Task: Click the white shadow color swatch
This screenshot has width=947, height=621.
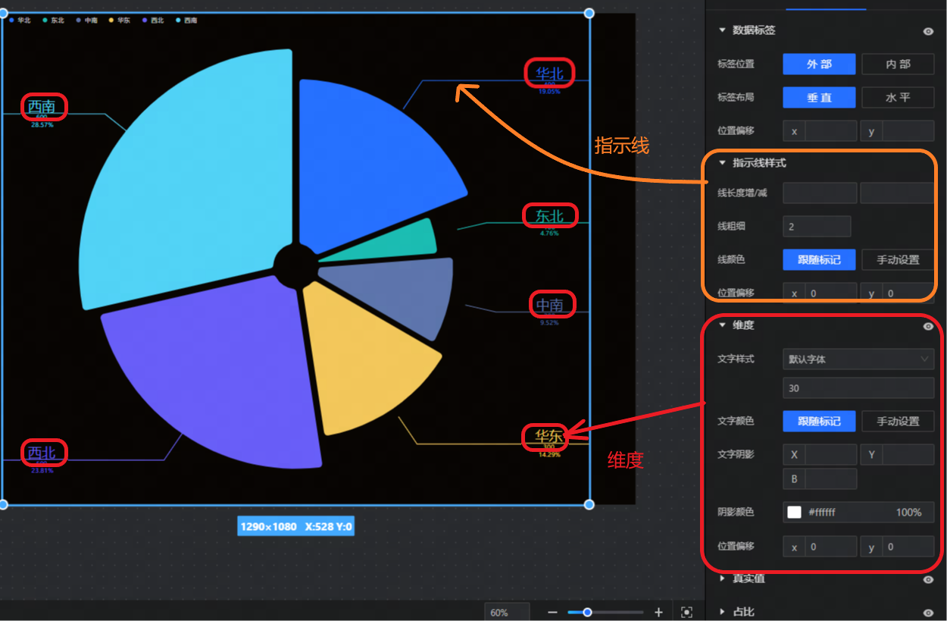Action: tap(794, 513)
